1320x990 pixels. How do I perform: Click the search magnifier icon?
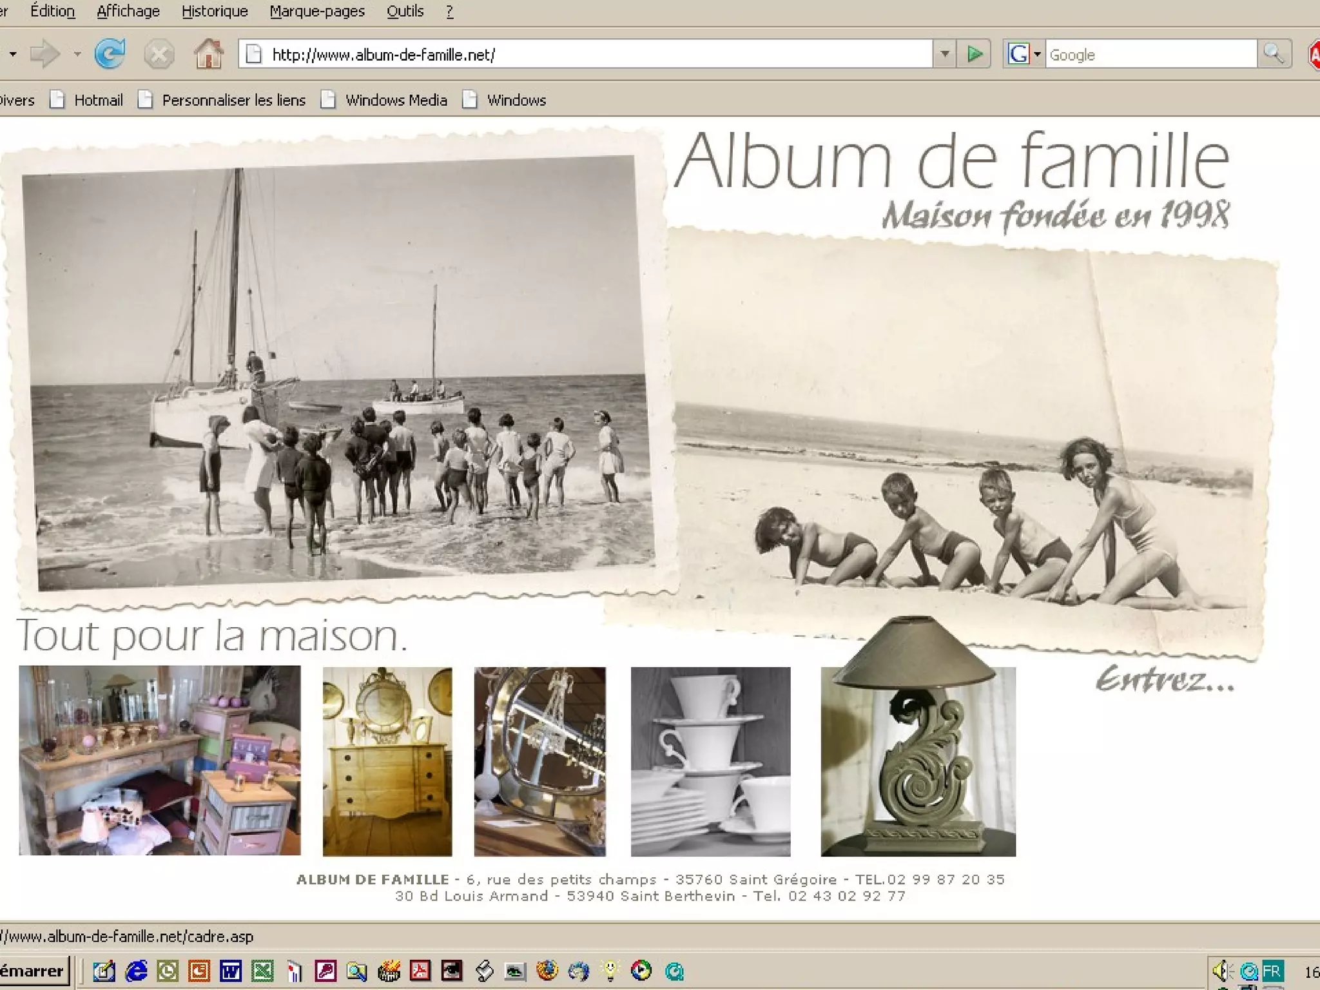pos(1274,54)
